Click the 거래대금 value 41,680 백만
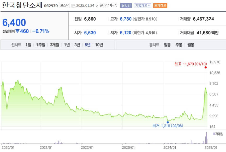 pos(207,33)
